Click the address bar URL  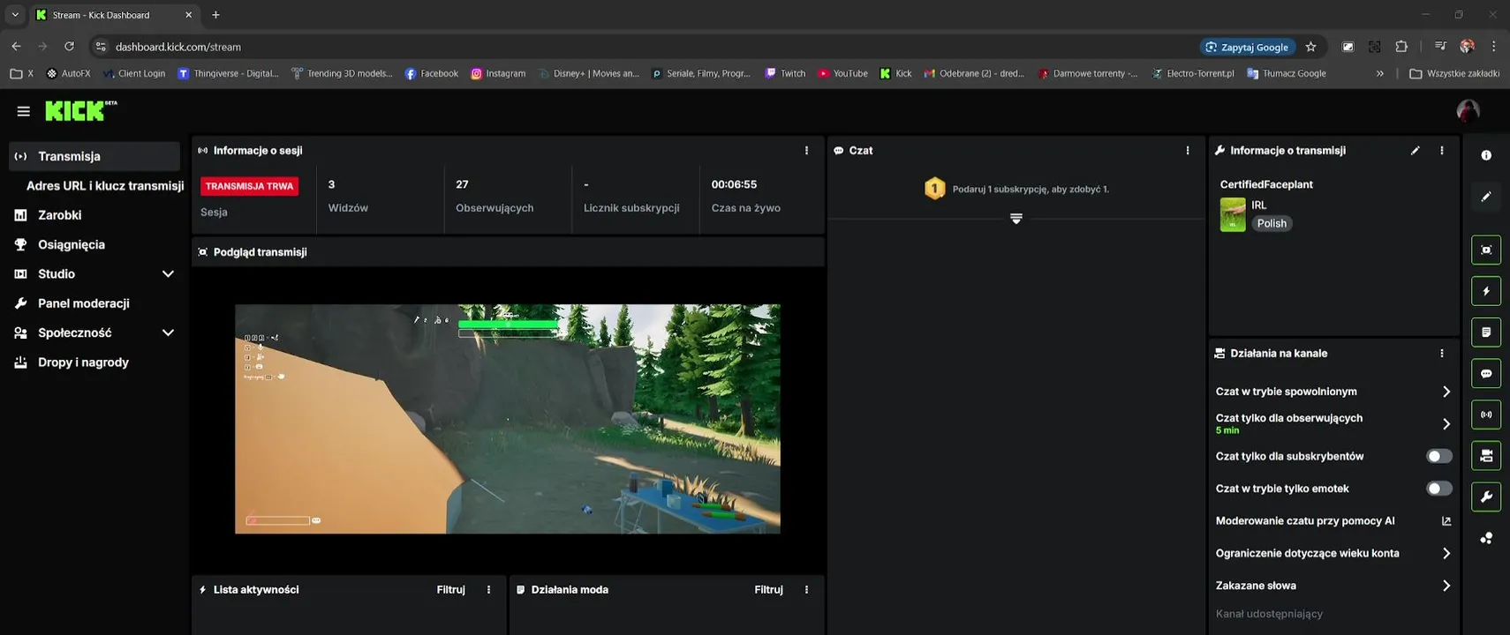tap(178, 47)
